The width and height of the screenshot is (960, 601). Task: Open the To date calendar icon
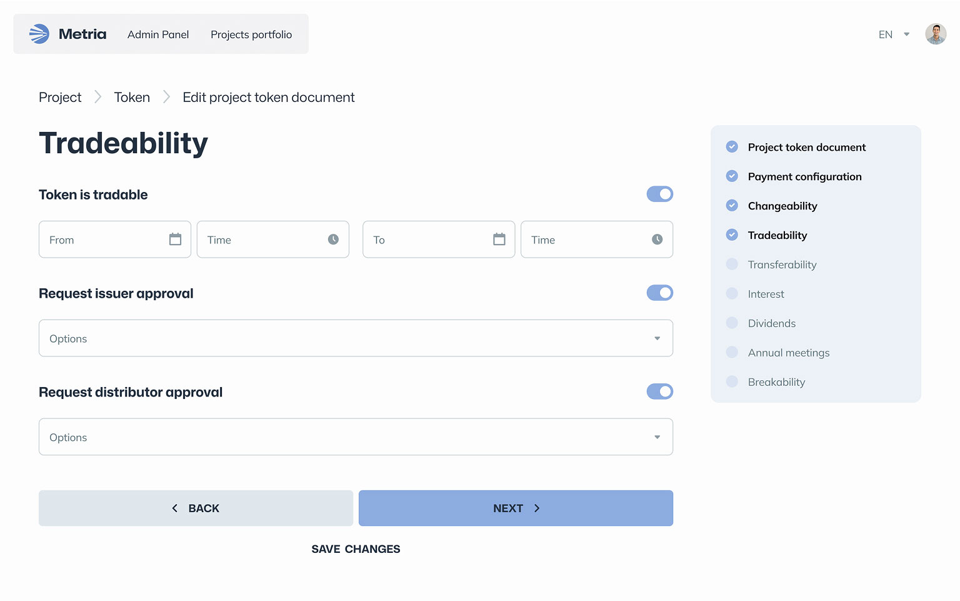coord(499,240)
